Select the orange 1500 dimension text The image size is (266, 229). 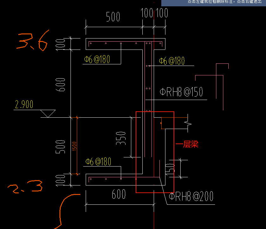click(74, 146)
